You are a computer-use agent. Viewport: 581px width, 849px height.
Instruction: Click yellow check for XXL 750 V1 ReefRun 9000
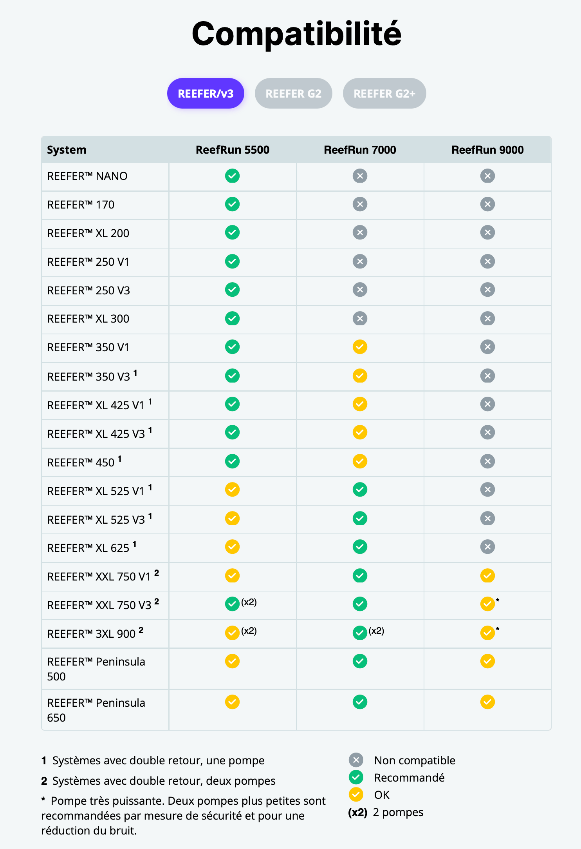[487, 576]
